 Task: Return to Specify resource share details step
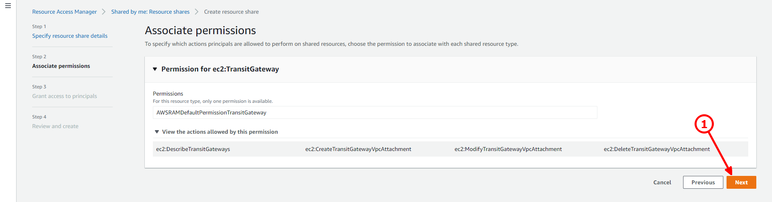70,36
